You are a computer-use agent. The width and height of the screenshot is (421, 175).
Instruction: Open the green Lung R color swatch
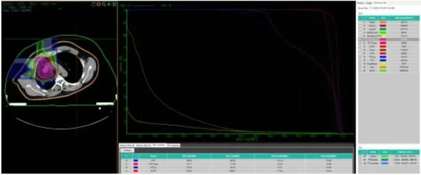pos(383,29)
